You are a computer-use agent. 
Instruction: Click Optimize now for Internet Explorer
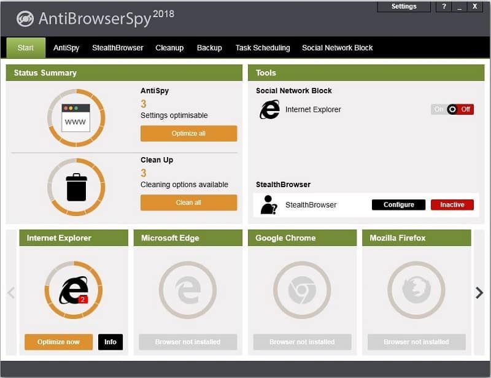point(58,342)
